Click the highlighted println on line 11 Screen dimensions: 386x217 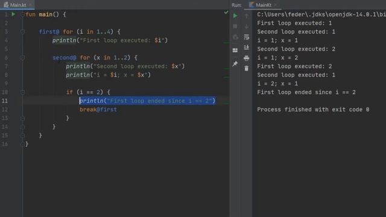147,101
